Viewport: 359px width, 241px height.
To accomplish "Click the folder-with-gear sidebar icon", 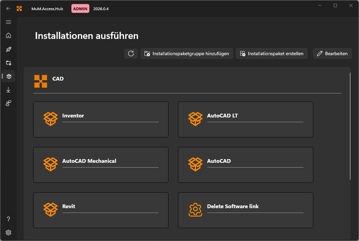I will 8,63.
